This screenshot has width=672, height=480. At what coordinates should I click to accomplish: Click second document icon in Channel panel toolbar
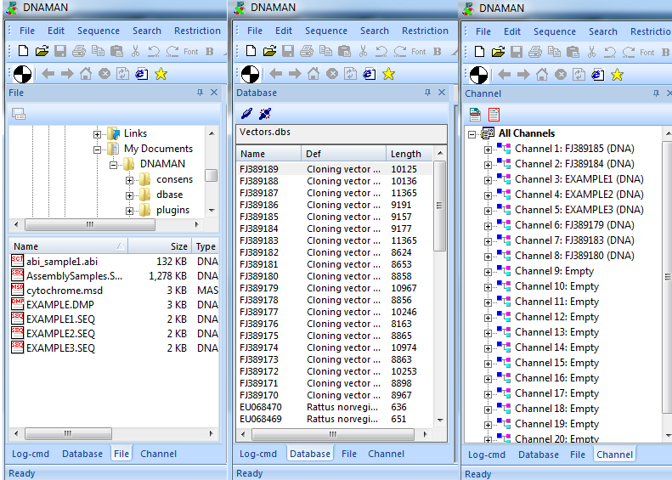coord(494,115)
